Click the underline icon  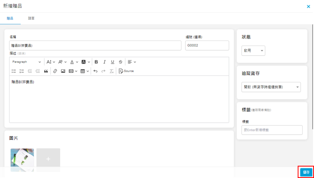(x=113, y=62)
